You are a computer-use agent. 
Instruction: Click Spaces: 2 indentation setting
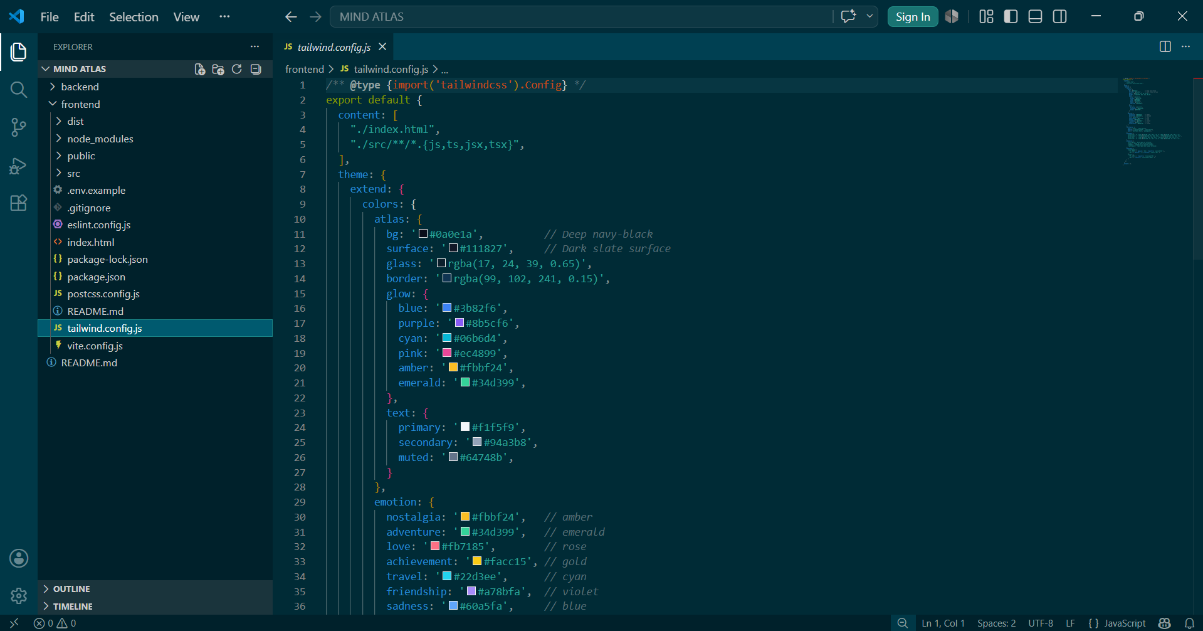point(996,623)
